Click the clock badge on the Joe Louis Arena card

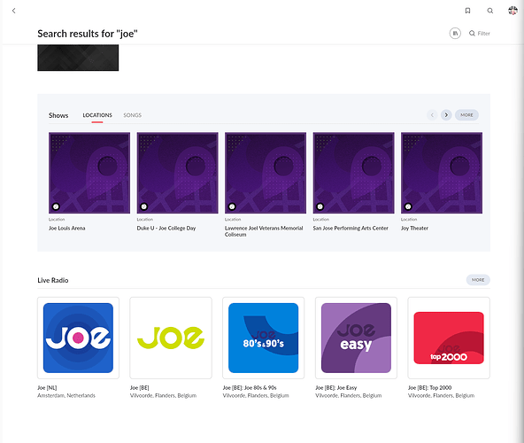tap(56, 206)
